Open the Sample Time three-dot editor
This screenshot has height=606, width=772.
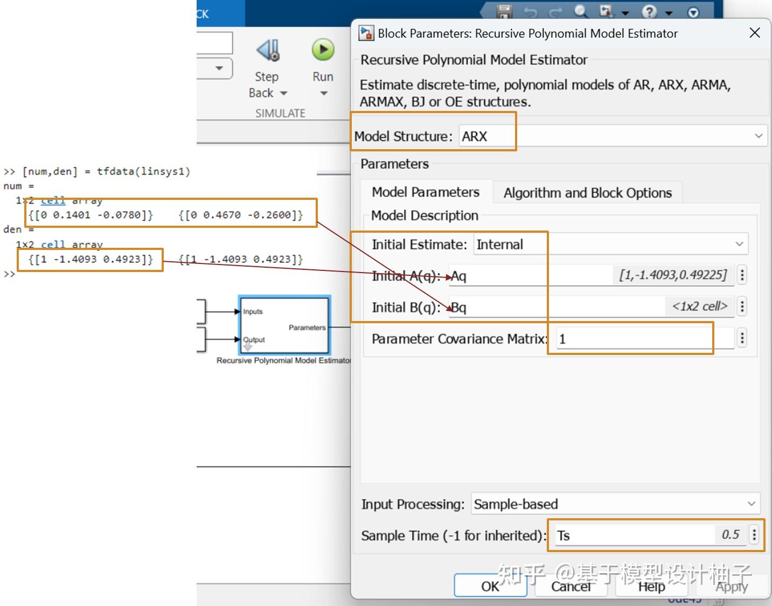pyautogui.click(x=754, y=534)
